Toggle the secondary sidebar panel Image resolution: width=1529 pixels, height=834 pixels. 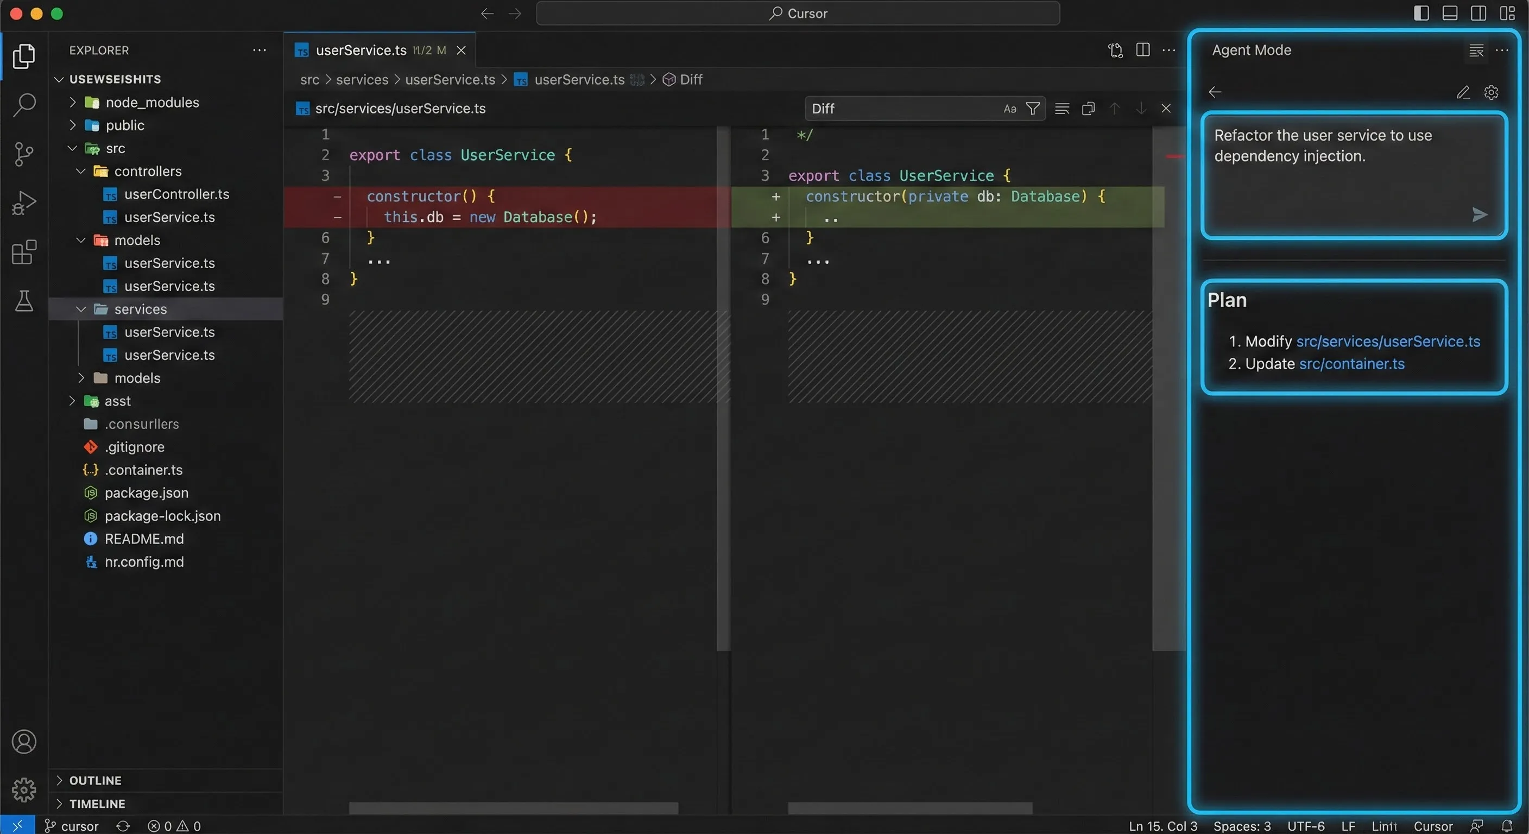tap(1477, 13)
